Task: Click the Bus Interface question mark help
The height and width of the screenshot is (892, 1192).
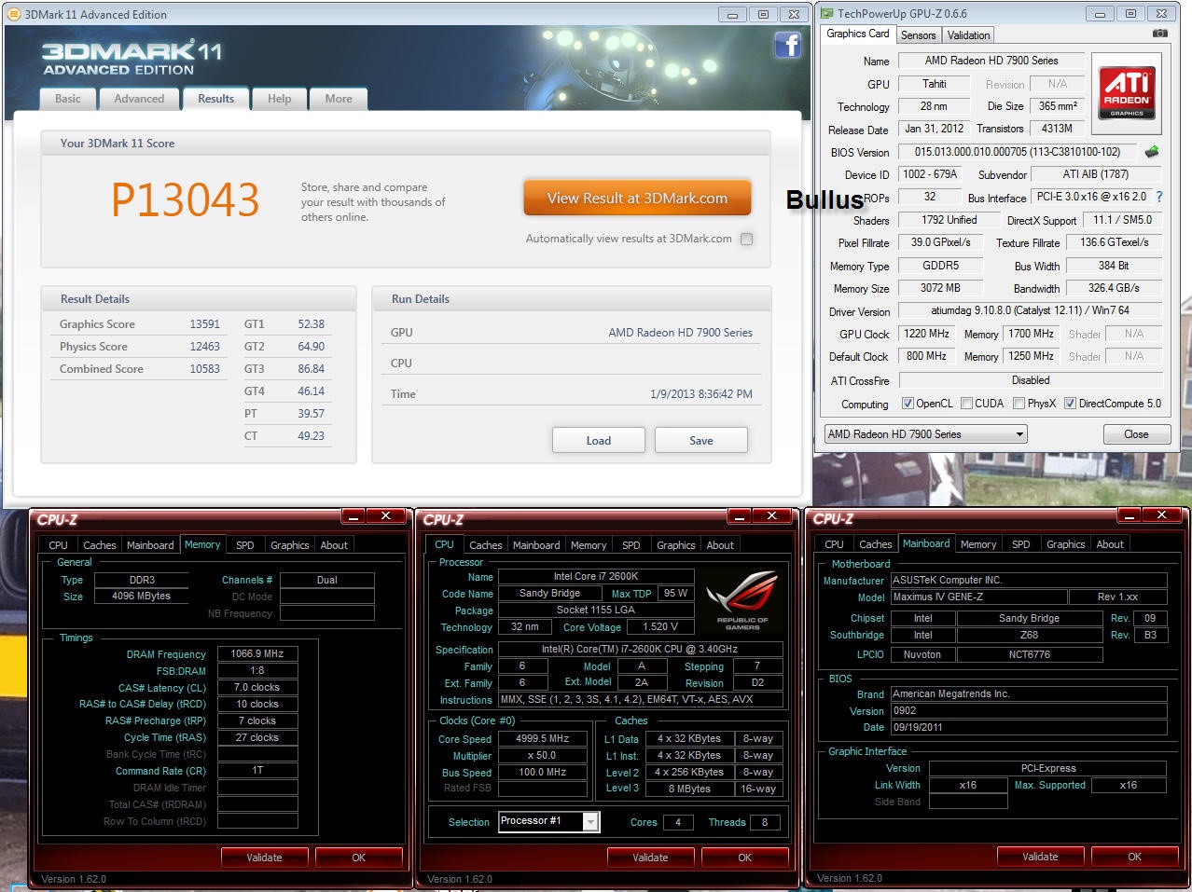Action: click(x=1159, y=197)
